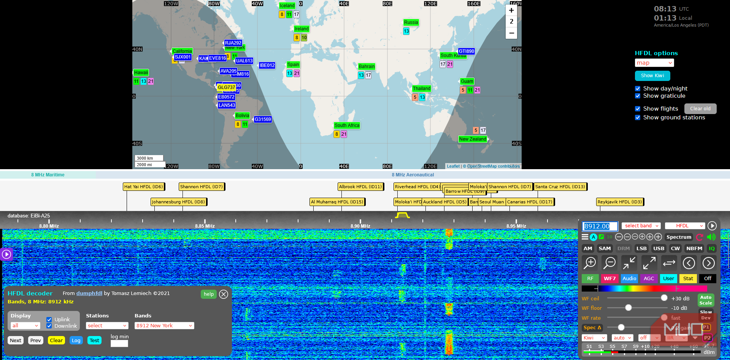
Task: Click the max zoom-out outward arrows icon
Action: pos(649,263)
